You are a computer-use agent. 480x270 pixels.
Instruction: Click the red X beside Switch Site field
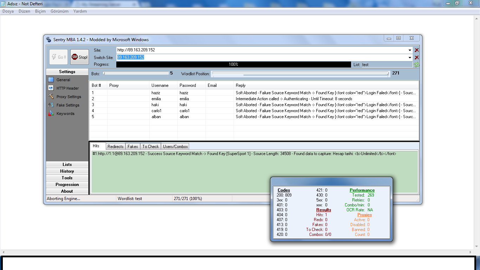[417, 58]
